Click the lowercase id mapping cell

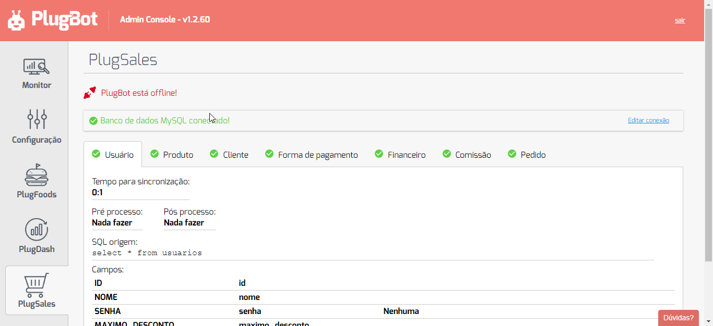click(x=242, y=283)
